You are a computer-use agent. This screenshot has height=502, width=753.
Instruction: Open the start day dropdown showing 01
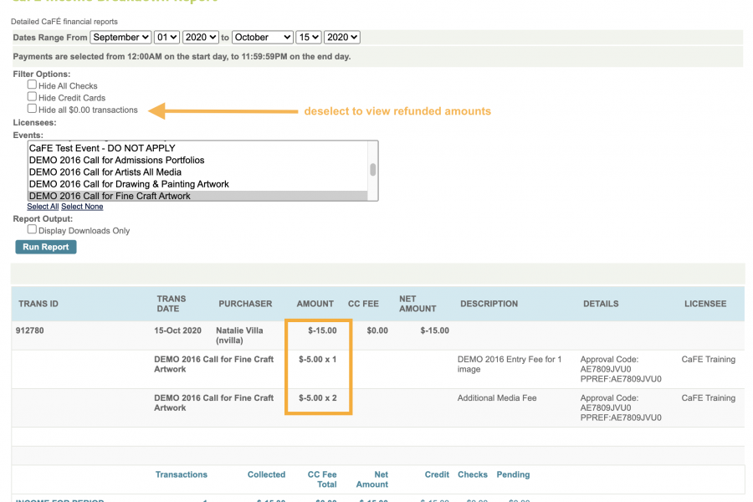click(x=166, y=38)
